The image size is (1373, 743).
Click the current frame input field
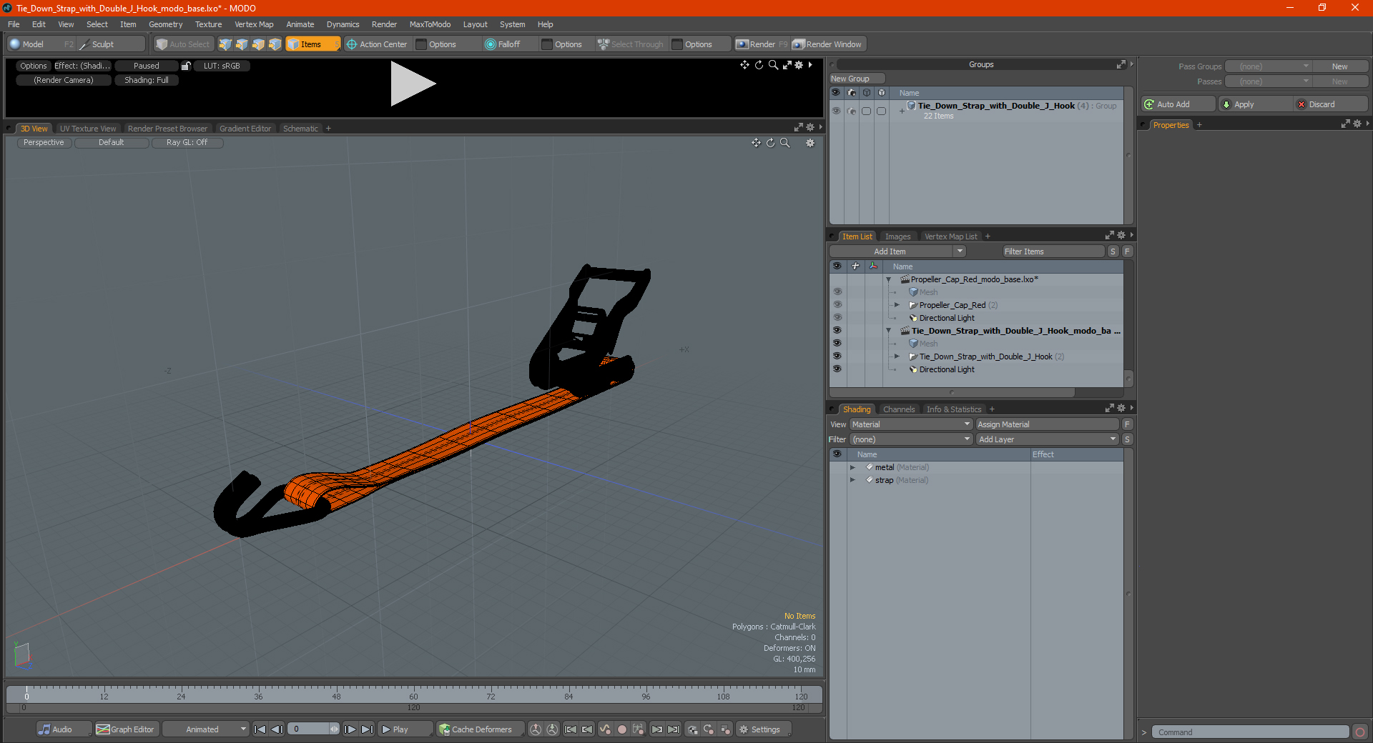coord(313,729)
